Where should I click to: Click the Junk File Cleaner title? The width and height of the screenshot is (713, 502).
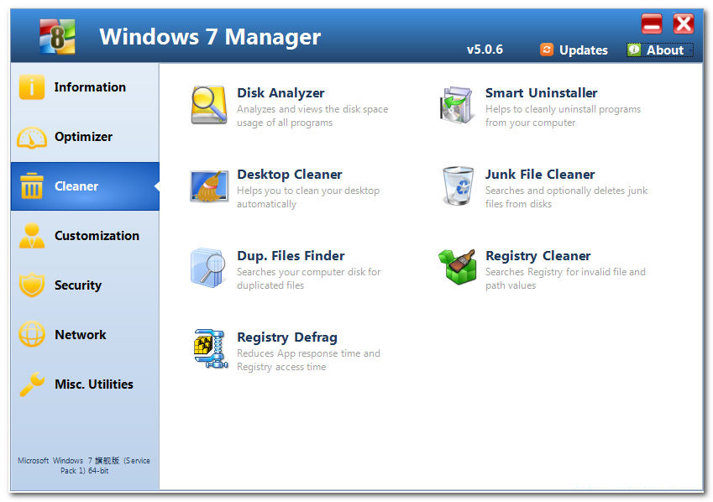point(540,174)
